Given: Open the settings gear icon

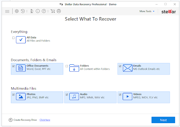Looking at the screenshot, I should point(17,11).
